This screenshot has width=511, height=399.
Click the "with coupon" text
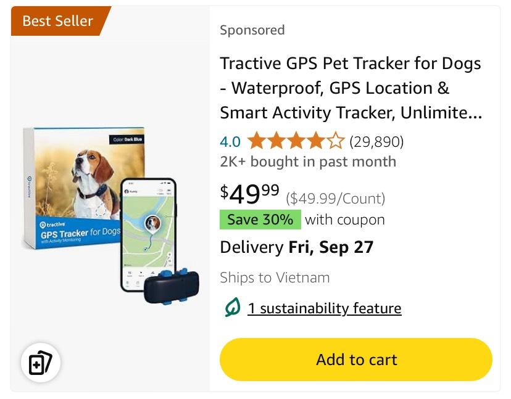coord(345,220)
